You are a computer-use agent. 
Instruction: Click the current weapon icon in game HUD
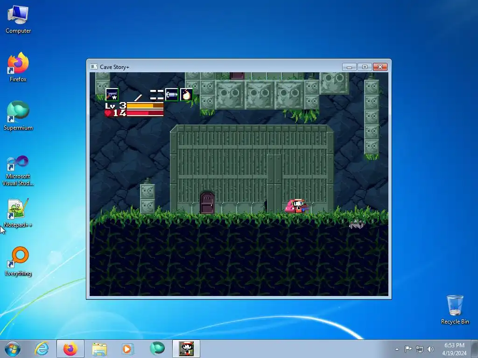[x=112, y=94]
